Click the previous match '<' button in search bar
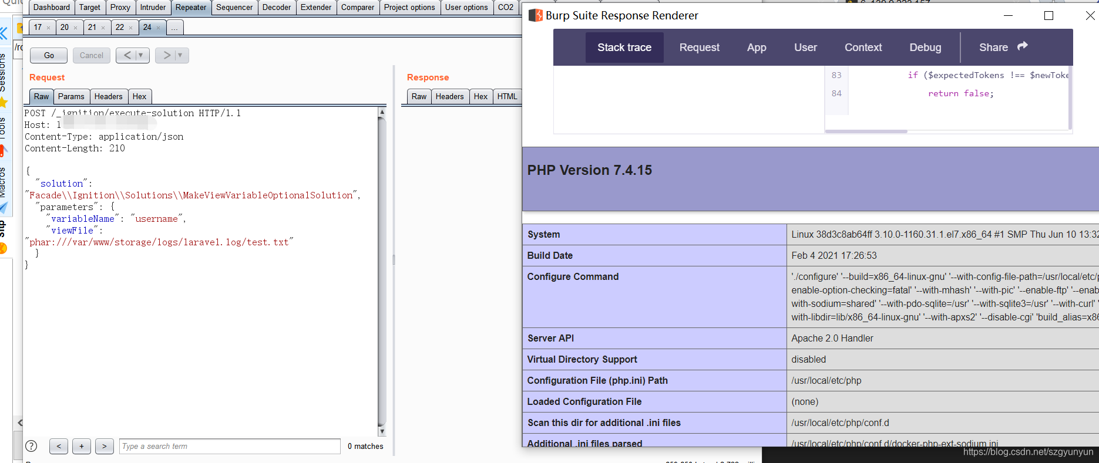 (x=59, y=446)
